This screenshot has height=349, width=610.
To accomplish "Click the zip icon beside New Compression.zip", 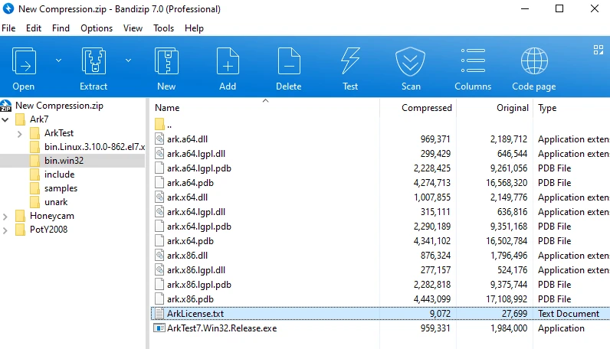I will pyautogui.click(x=6, y=106).
